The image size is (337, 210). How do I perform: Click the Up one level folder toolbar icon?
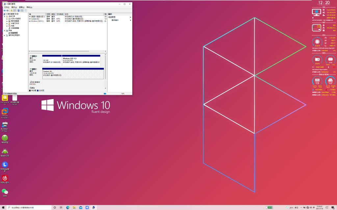coord(12,10)
